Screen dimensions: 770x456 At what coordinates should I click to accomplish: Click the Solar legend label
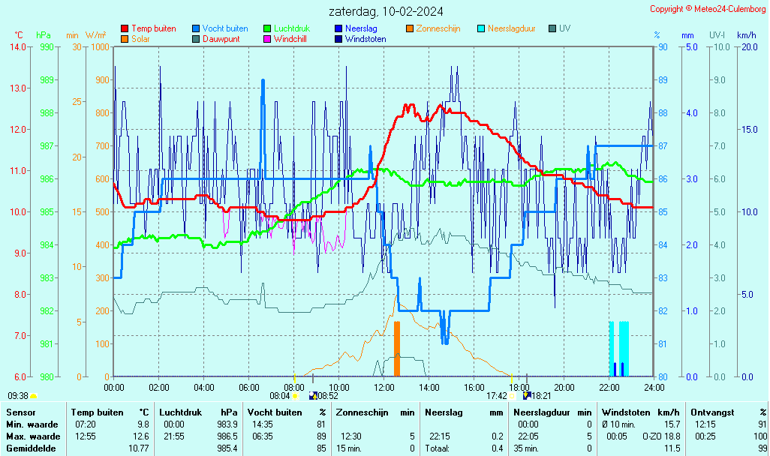tap(140, 39)
